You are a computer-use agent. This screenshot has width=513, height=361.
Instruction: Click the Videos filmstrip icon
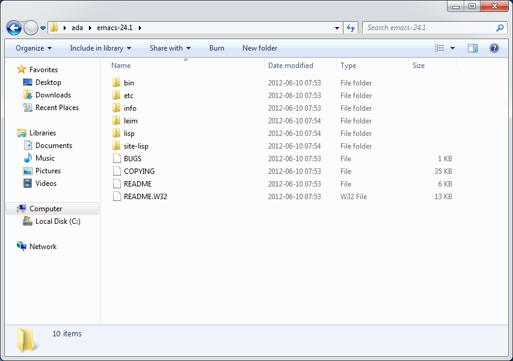(x=28, y=184)
